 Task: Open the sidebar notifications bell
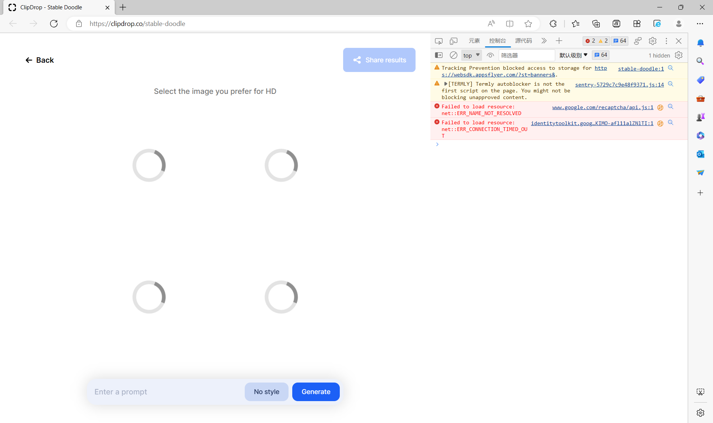pyautogui.click(x=700, y=43)
